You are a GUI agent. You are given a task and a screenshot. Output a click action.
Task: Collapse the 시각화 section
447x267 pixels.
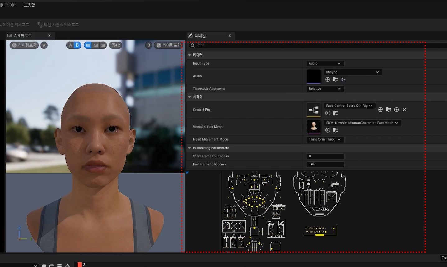[x=189, y=97]
